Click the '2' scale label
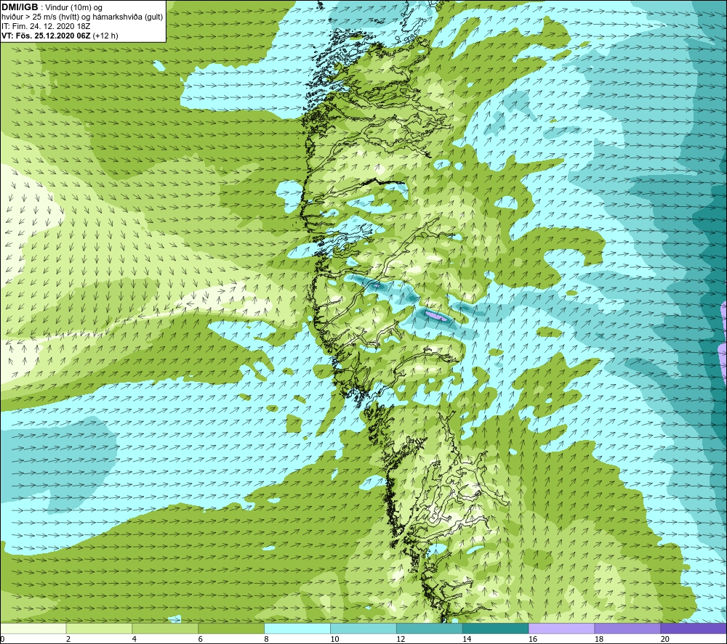The image size is (727, 644). 68,640
